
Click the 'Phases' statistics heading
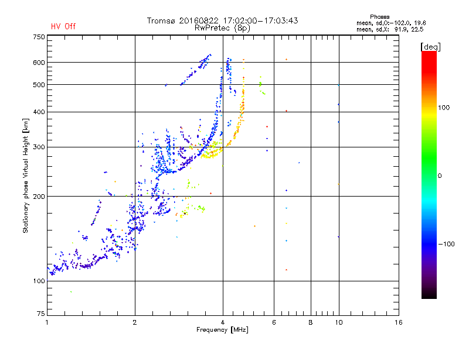tap(379, 17)
